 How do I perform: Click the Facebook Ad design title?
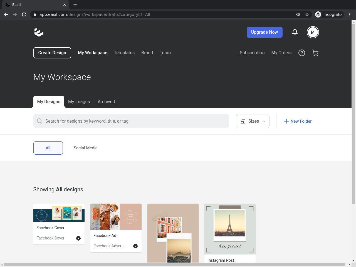tap(105, 236)
